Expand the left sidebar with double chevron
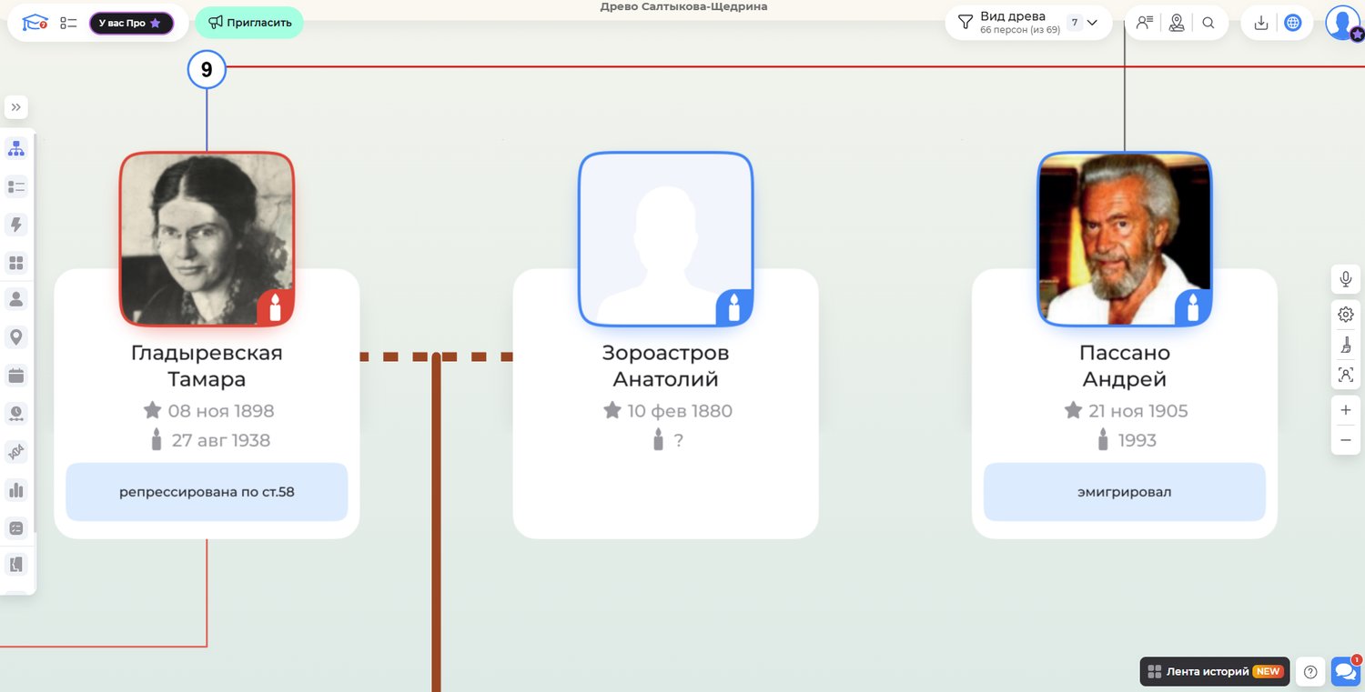1365x692 pixels. (x=16, y=107)
